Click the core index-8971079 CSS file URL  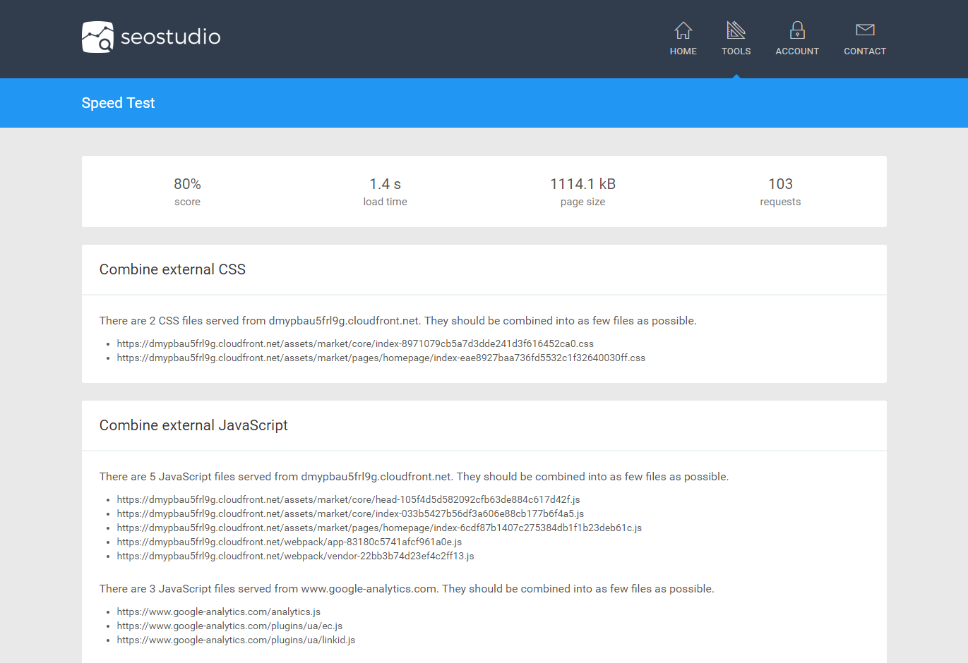(x=355, y=343)
